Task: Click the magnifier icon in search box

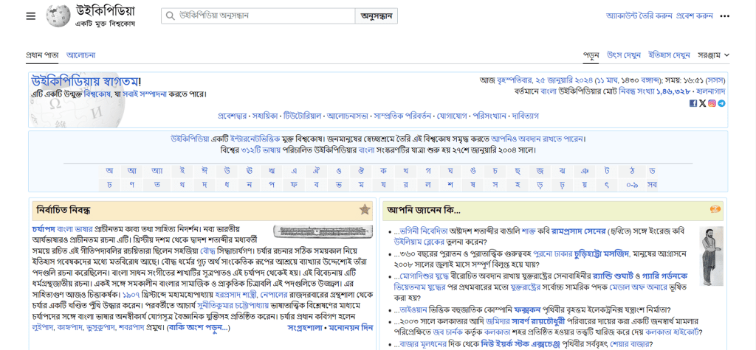Action: [x=170, y=16]
